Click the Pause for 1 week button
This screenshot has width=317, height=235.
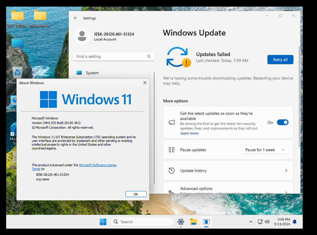tap(260, 150)
